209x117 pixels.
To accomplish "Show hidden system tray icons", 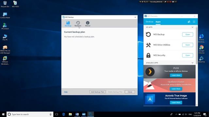I will click(176, 114).
